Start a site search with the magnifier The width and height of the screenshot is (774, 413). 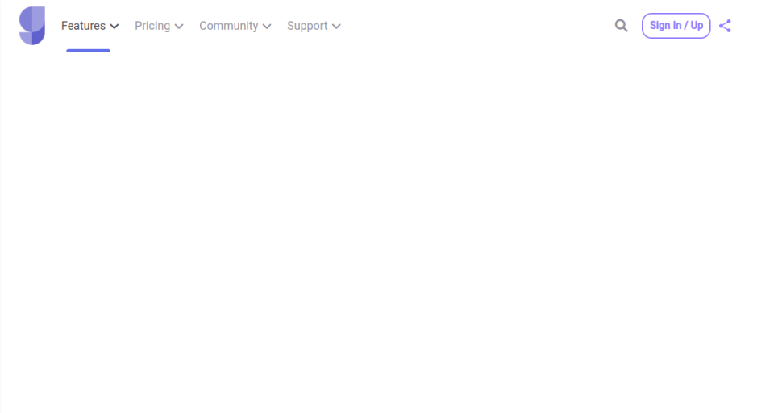pos(621,26)
